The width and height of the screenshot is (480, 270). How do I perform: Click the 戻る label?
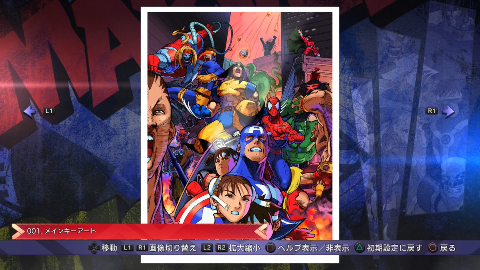[x=448, y=248]
